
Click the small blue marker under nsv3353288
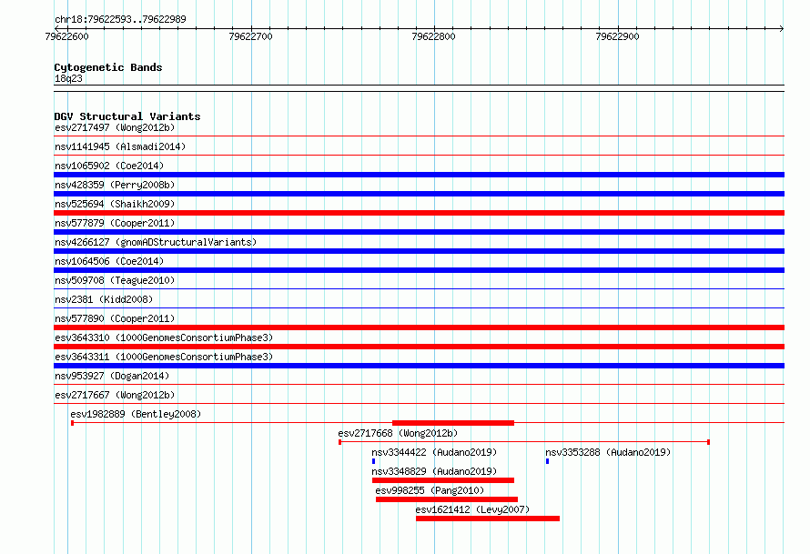(x=548, y=461)
